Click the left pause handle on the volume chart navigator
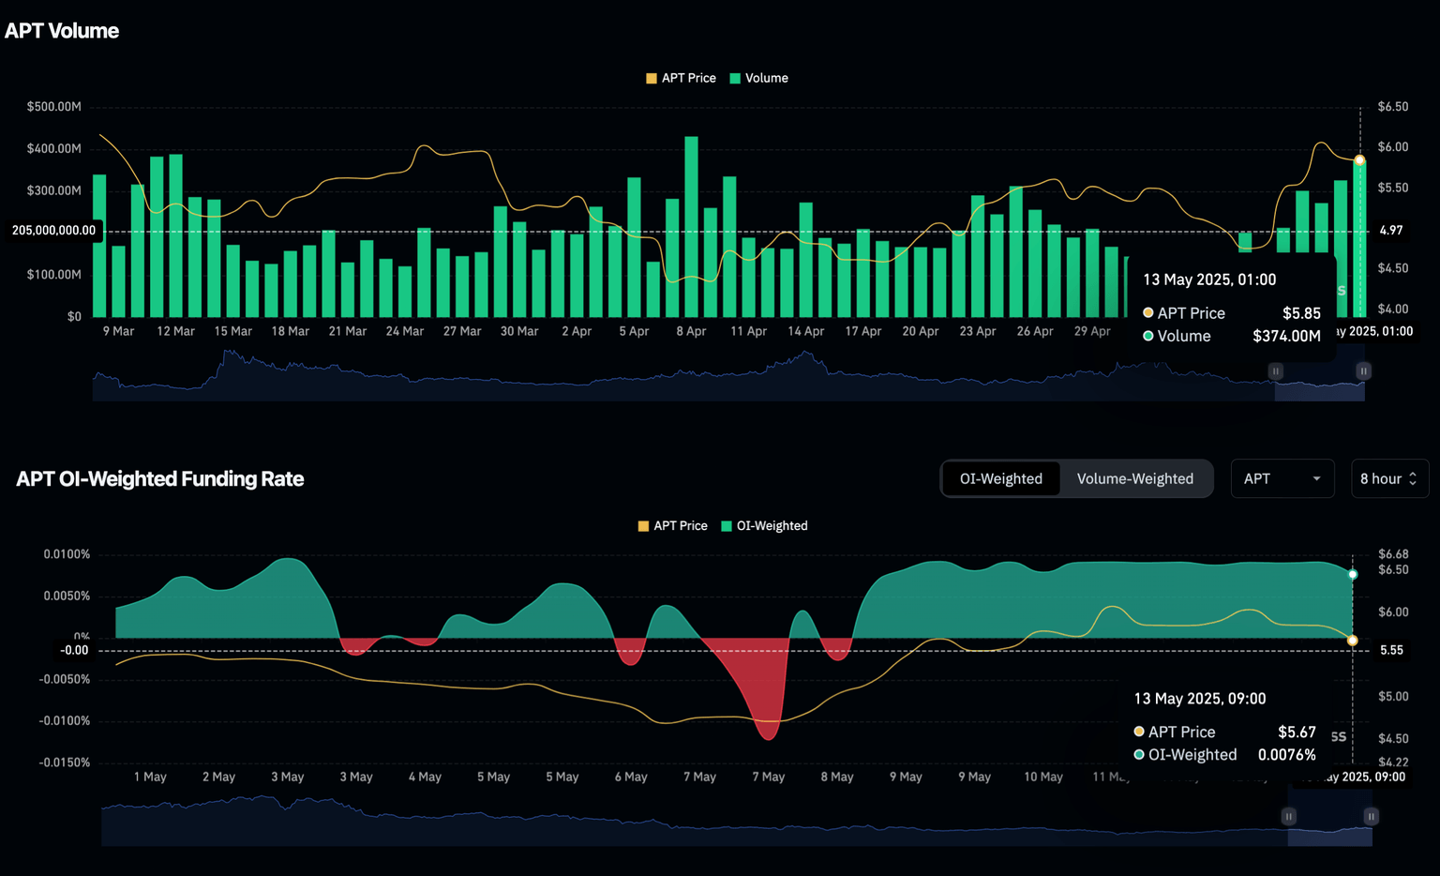This screenshot has width=1440, height=876. pos(1276,371)
